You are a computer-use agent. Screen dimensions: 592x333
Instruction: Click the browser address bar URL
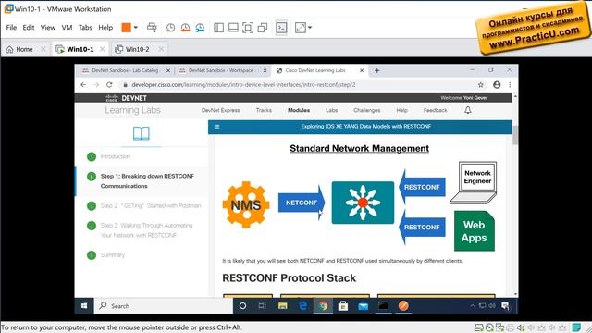pyautogui.click(x=243, y=85)
